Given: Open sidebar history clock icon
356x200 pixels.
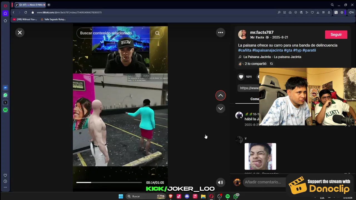Looking at the screenshot, I should (5, 181).
